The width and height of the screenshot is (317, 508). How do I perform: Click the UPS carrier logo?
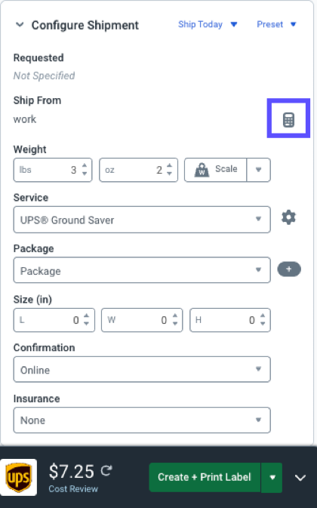[19, 477]
